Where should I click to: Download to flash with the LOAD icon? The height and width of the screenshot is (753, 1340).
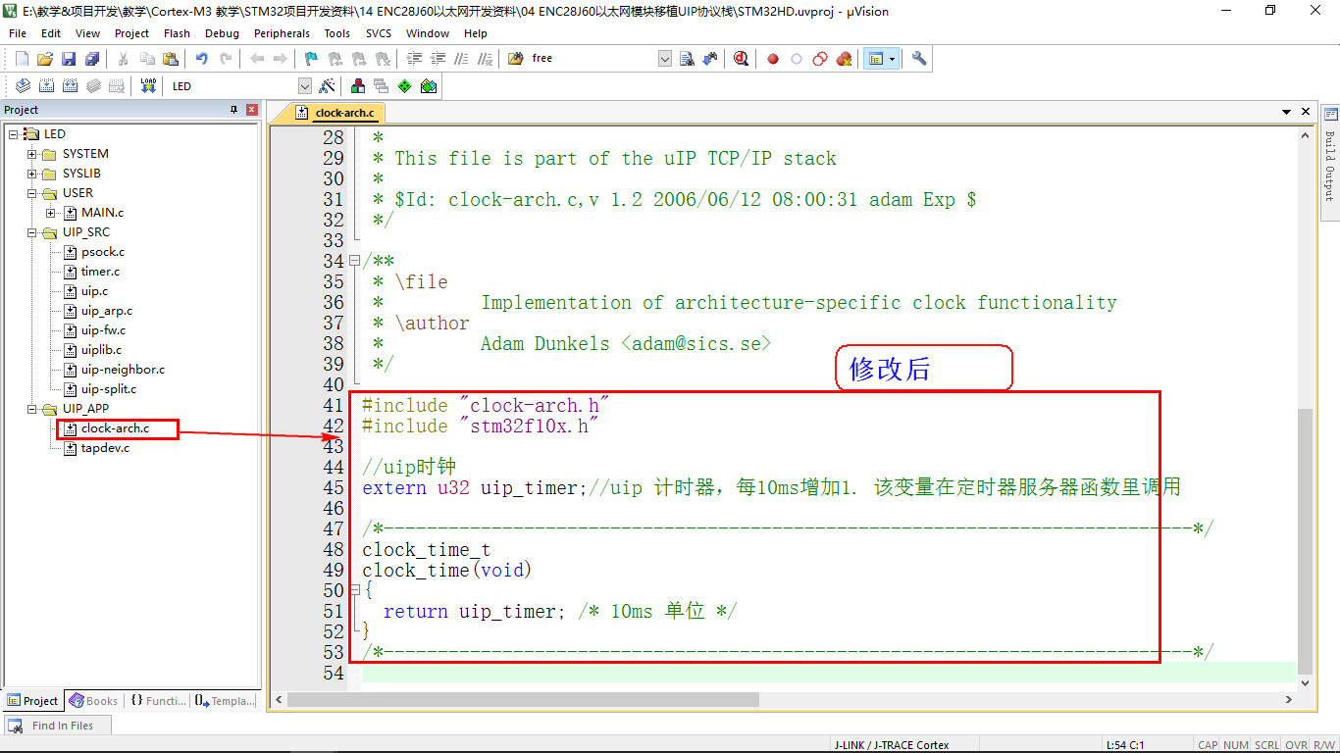click(148, 86)
